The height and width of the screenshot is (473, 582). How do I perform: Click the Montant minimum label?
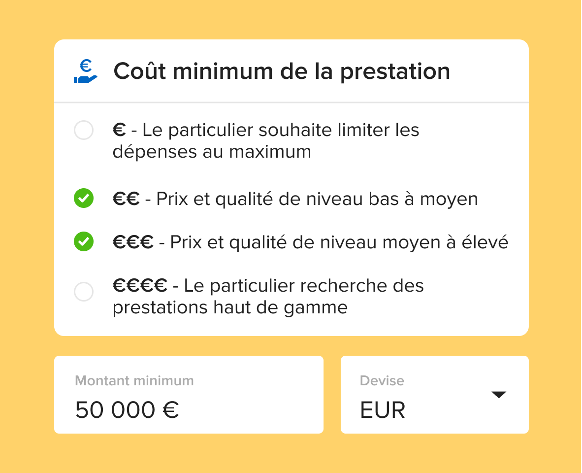[x=134, y=381]
